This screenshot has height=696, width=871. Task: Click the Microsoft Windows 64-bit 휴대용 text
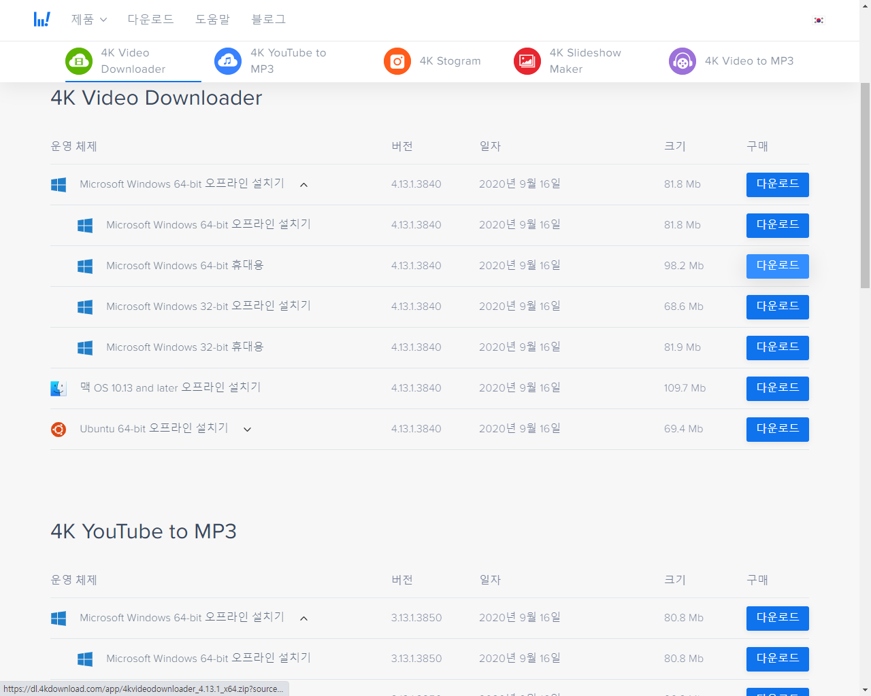tap(185, 265)
